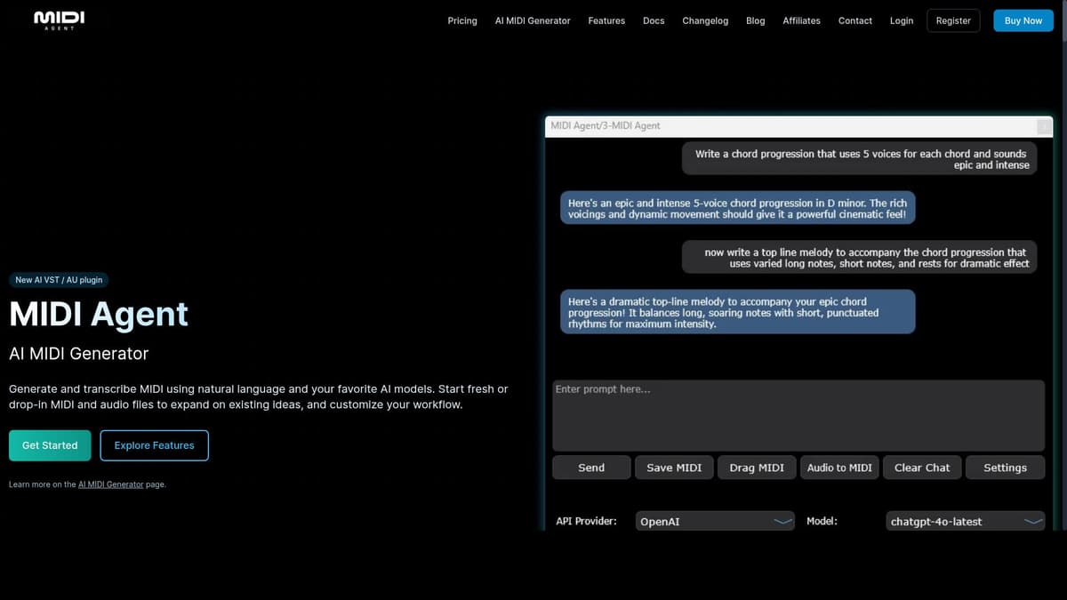Open the API Provider OpenAI dropdown
This screenshot has width=1067, height=600.
coord(715,522)
